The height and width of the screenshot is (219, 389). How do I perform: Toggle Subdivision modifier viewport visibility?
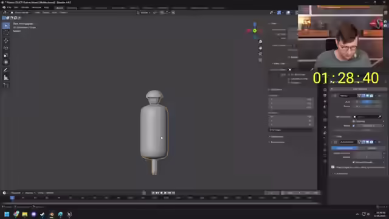367,142
